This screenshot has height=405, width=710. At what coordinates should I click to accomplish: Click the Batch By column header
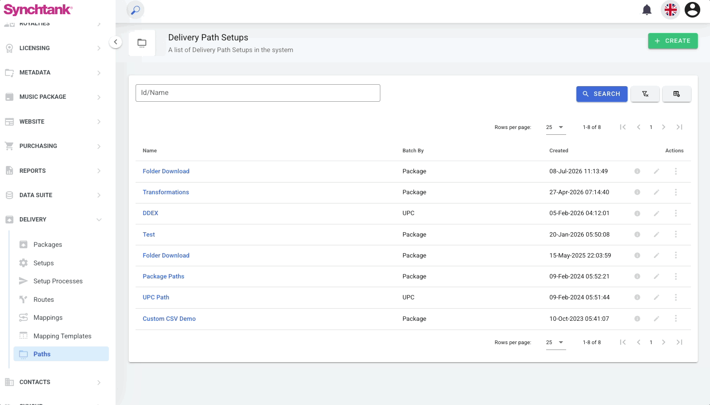point(413,151)
